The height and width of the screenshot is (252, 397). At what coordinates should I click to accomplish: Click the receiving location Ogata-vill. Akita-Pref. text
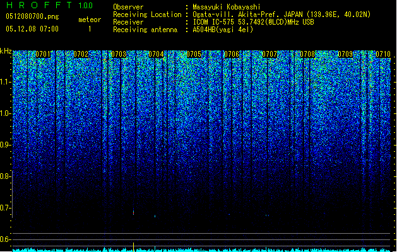(x=281, y=14)
